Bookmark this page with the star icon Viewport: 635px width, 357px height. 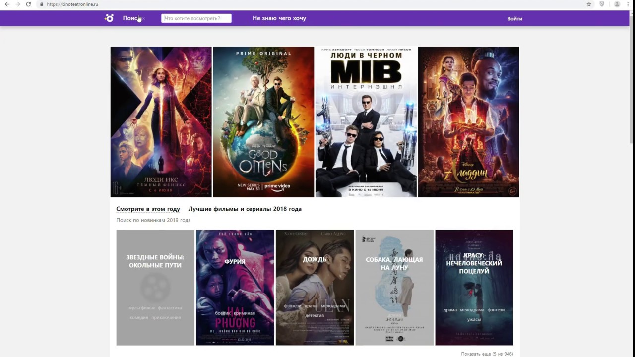(x=589, y=4)
